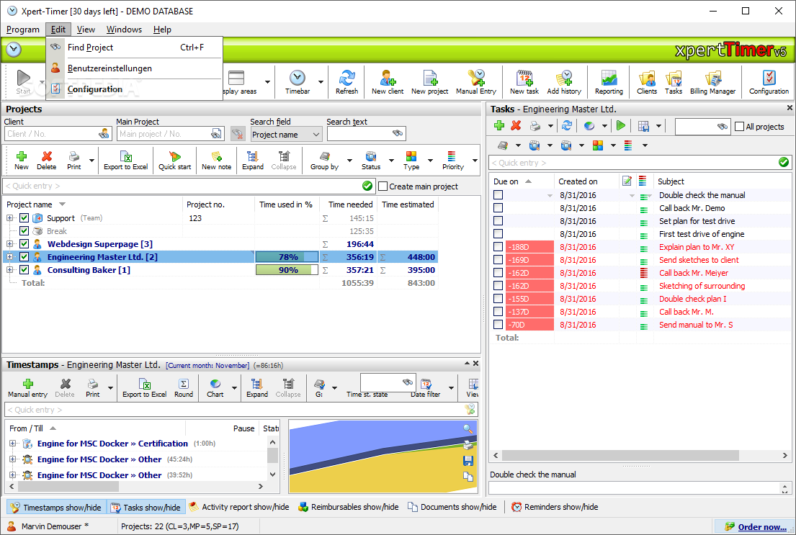Click the green plus in Tasks panel

[x=499, y=125]
